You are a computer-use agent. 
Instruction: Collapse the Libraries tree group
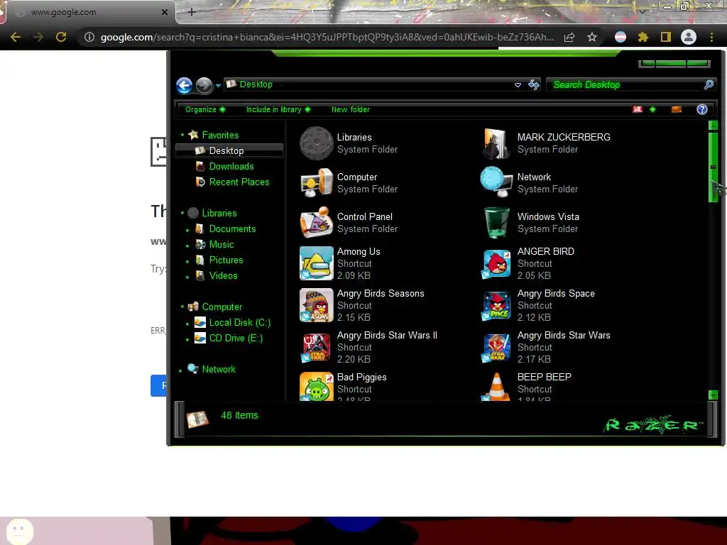coord(182,213)
